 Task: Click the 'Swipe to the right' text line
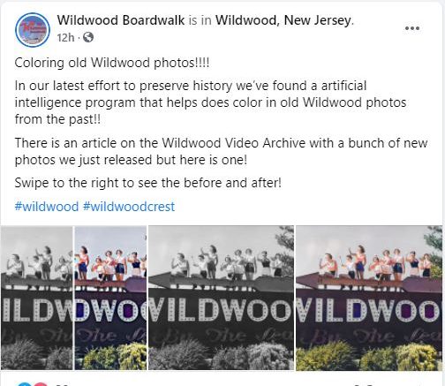[148, 183]
